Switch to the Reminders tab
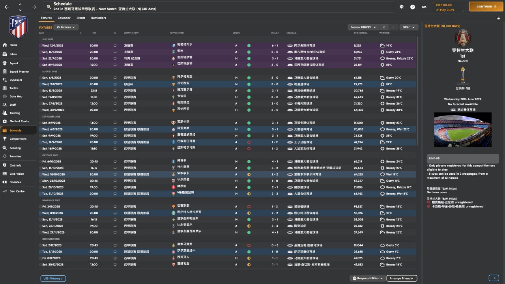Screen dimensions: 505x284 tap(98, 18)
